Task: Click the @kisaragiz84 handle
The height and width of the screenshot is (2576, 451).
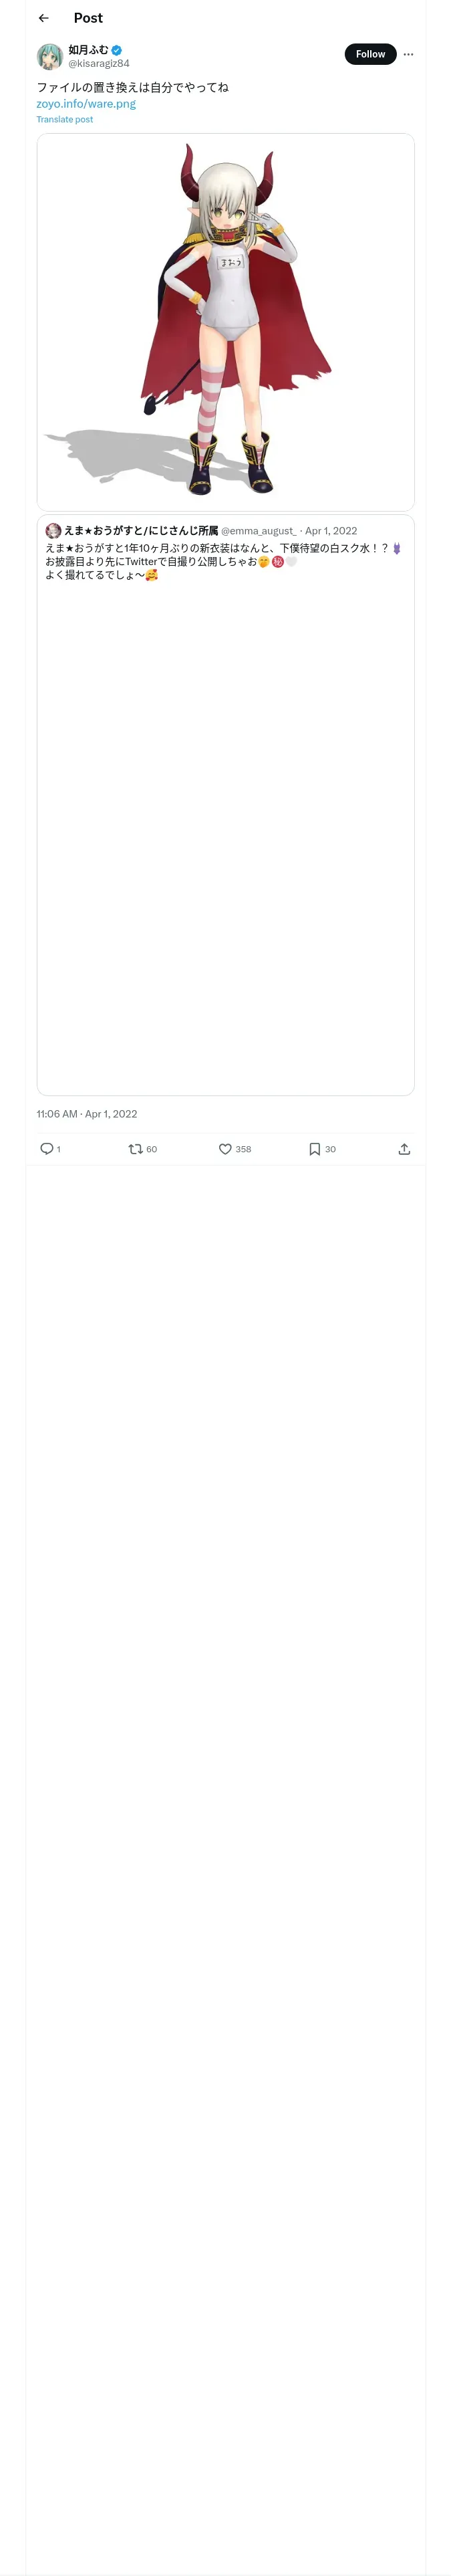Action: (x=99, y=63)
